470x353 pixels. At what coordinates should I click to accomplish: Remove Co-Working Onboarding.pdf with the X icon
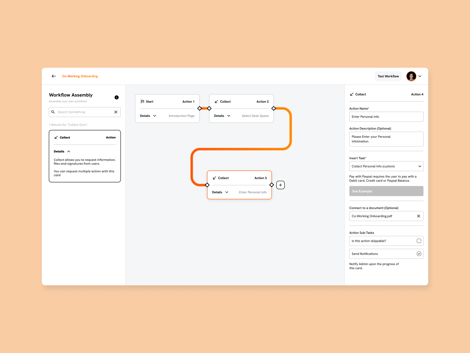pyautogui.click(x=419, y=216)
